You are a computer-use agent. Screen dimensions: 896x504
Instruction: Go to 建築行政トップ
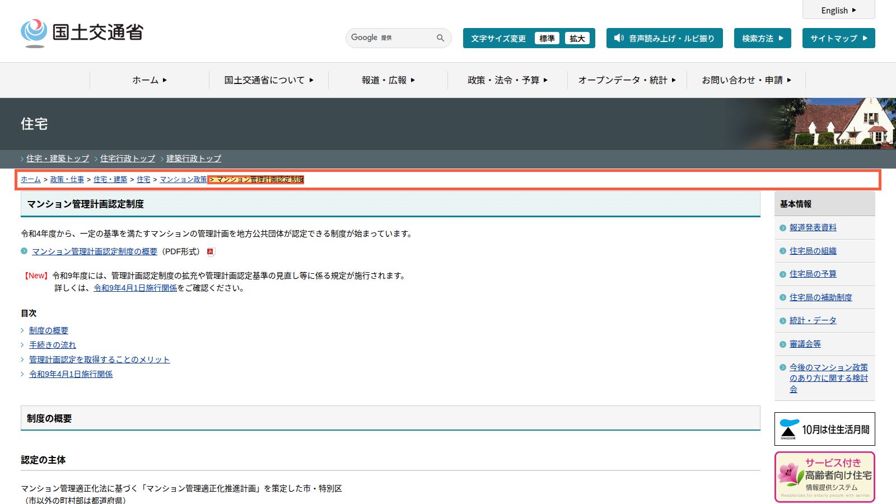pyautogui.click(x=194, y=158)
